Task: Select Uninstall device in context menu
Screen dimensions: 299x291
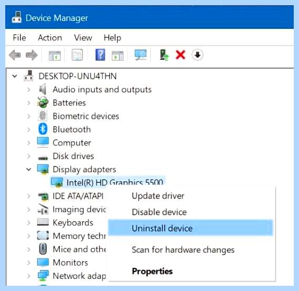Action: (x=190, y=228)
